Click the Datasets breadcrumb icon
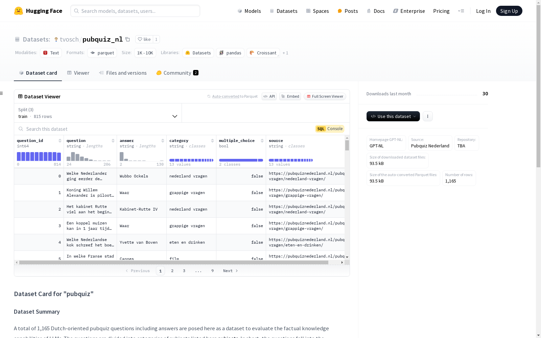This screenshot has height=338, width=541. tap(17, 40)
